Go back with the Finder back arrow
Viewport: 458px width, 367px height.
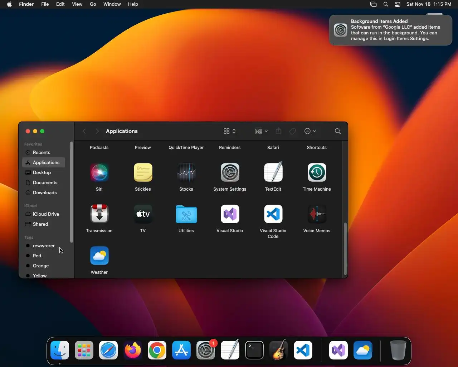(x=84, y=131)
